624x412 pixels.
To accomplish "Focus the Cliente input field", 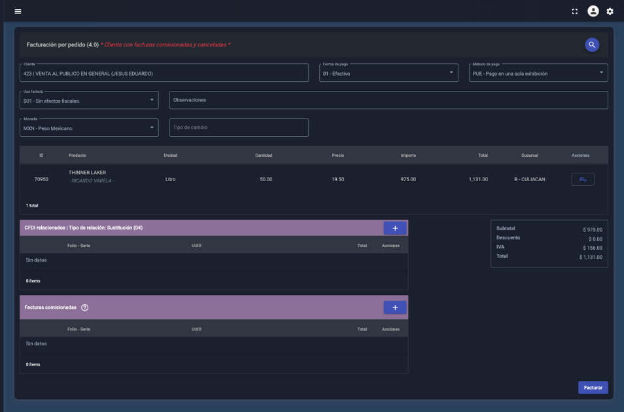I will (x=164, y=73).
